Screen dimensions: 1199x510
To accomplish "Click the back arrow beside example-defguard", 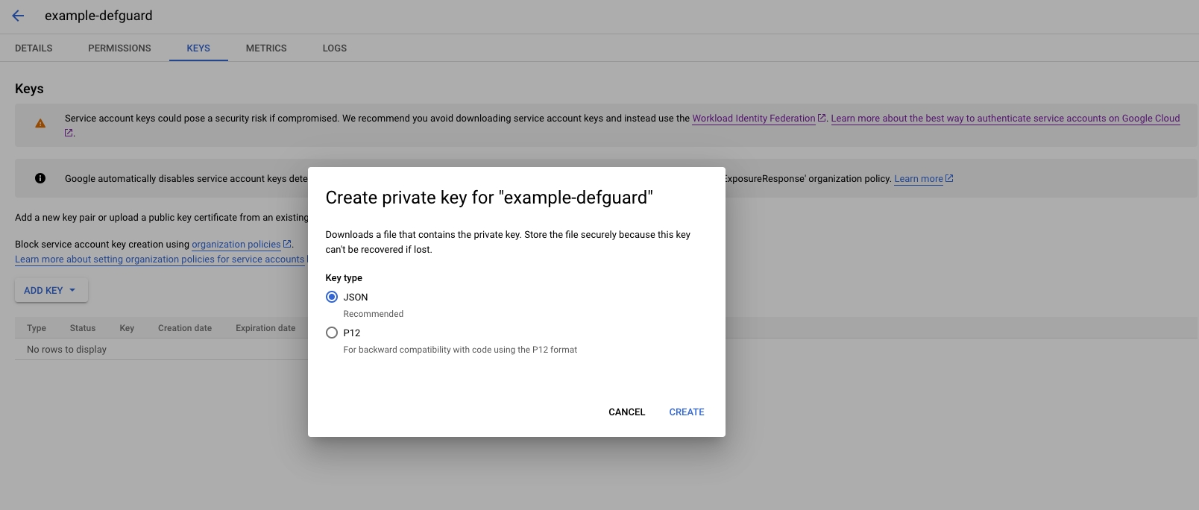I will [x=18, y=16].
